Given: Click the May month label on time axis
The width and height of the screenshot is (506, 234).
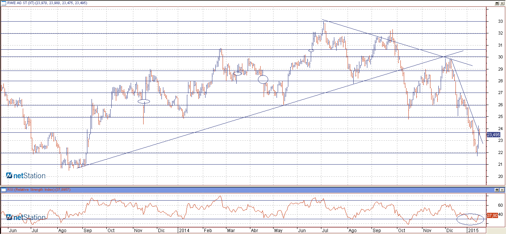Looking at the screenshot, I should [x=279, y=231].
